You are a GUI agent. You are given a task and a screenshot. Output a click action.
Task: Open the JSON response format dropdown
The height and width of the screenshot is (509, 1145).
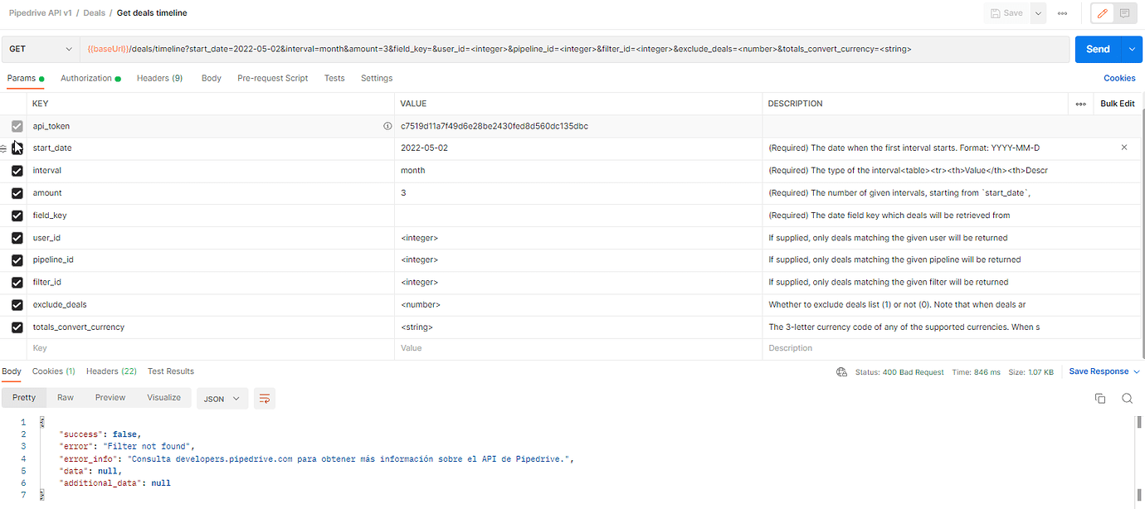pos(222,398)
